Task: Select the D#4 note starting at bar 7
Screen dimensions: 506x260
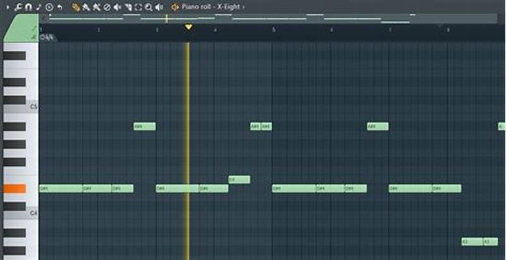Action: click(410, 189)
